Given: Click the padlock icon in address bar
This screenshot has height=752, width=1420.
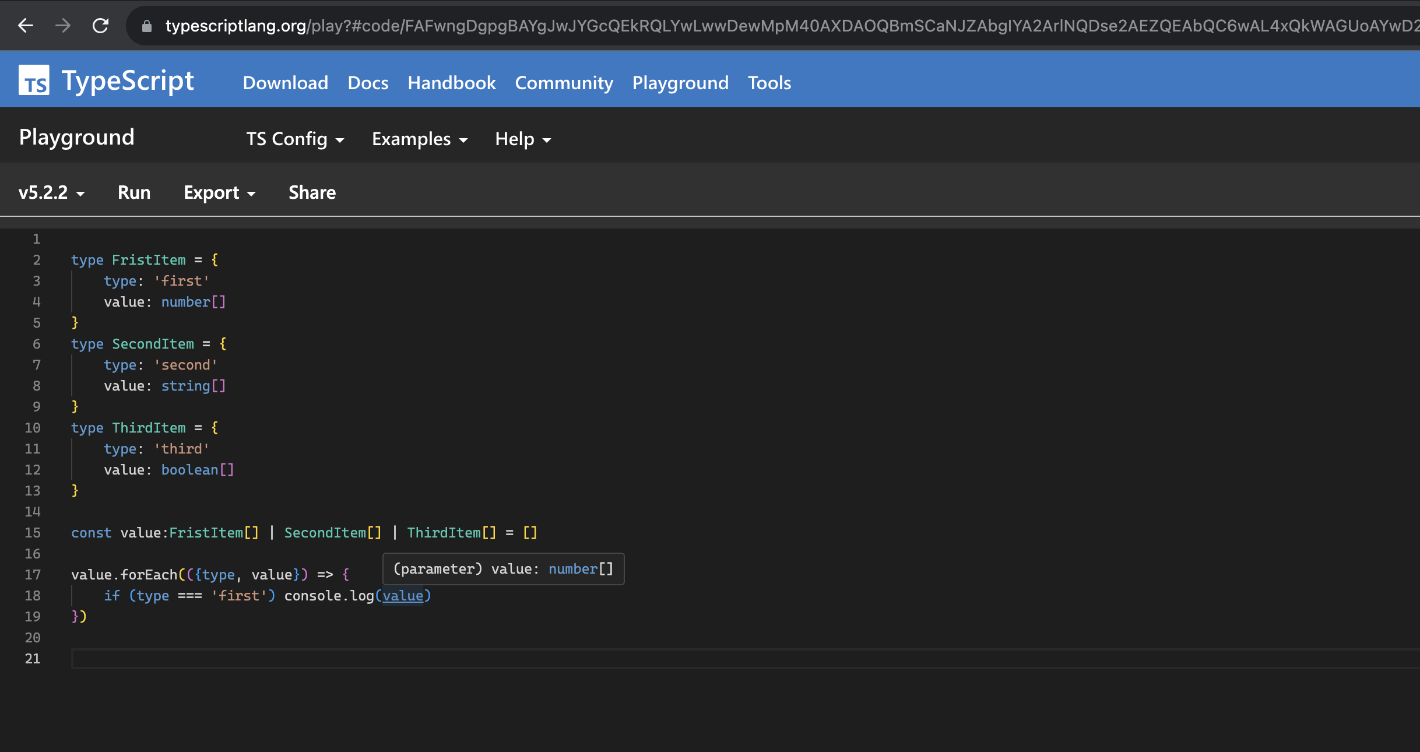Looking at the screenshot, I should [x=147, y=26].
